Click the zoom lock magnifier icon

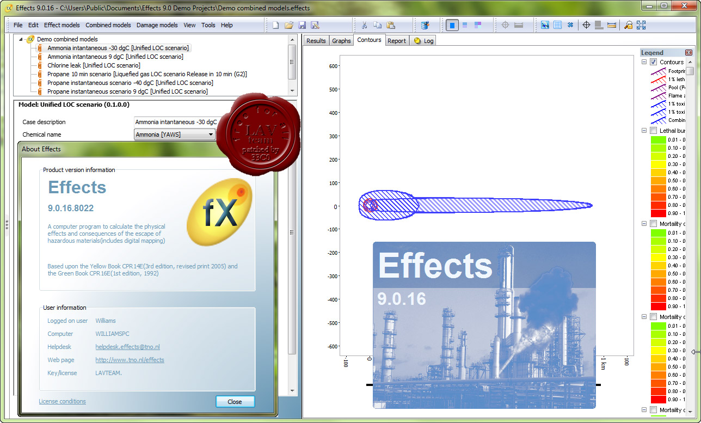(628, 25)
